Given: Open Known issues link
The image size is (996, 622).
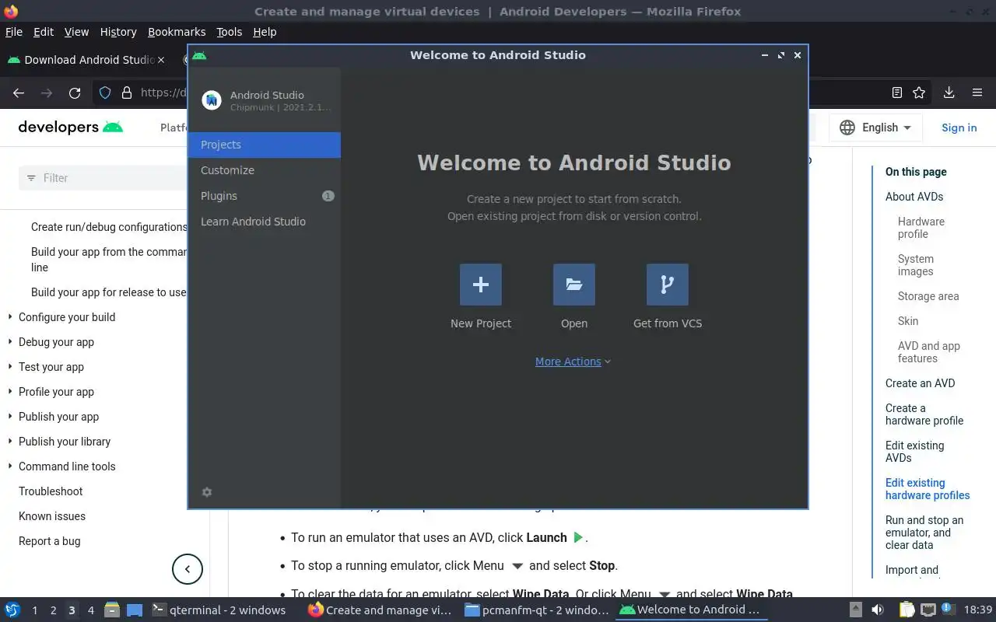Looking at the screenshot, I should (52, 516).
